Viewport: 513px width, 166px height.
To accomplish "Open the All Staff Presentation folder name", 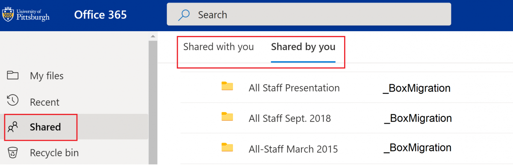I will 294,88.
